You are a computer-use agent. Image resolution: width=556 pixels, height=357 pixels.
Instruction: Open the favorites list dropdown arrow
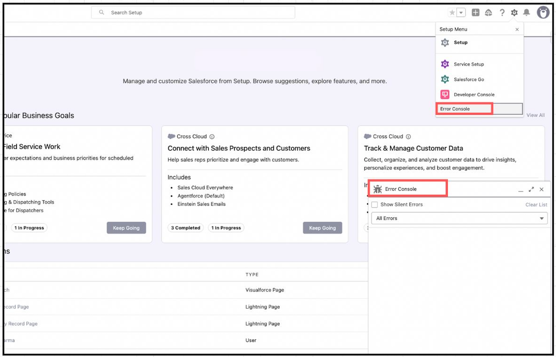click(460, 13)
